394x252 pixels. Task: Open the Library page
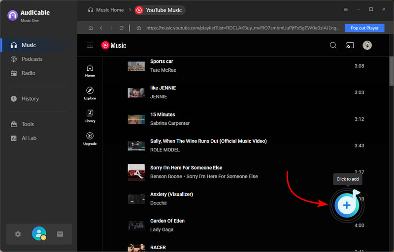tap(90, 116)
